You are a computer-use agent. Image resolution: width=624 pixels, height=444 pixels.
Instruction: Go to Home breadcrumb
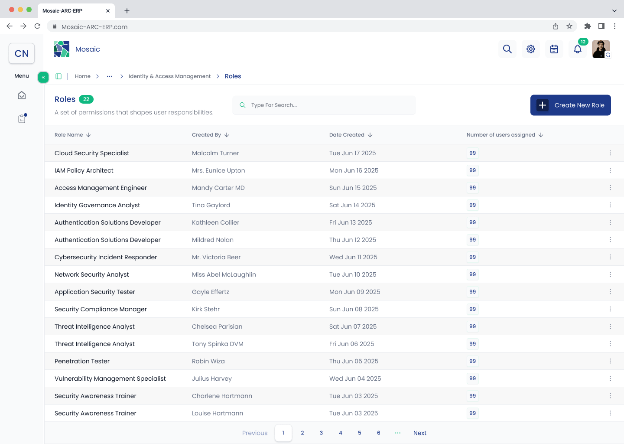coord(83,76)
